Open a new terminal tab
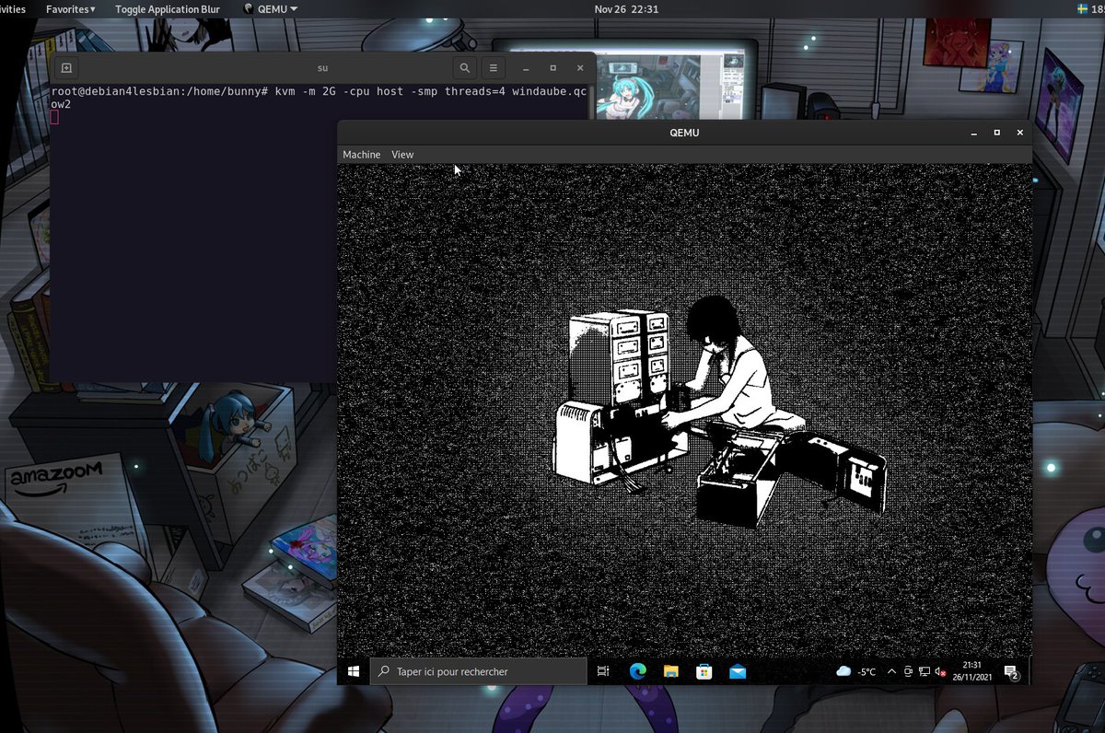 tap(65, 67)
